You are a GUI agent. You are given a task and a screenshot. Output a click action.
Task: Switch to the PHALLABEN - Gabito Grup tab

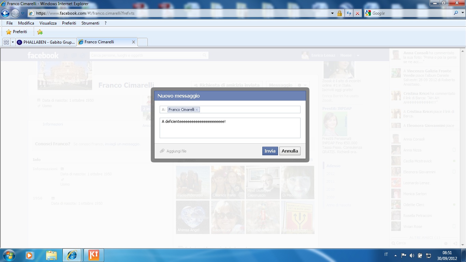click(x=46, y=42)
